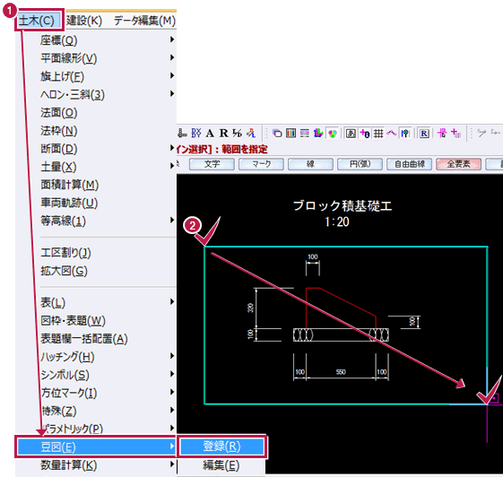503x477 pixels.
Task: Click the ブロック積基礎工 title text in drawing
Action: [343, 205]
